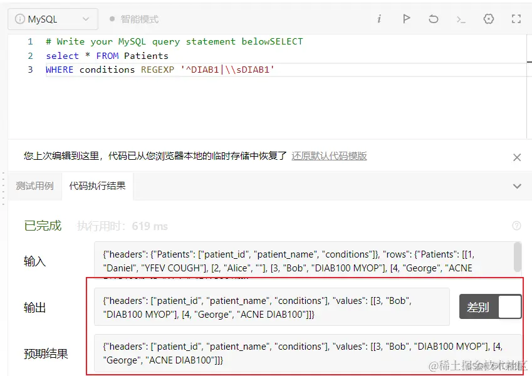This screenshot has height=376, width=532.
Task: Click the panel resize drag handle dots
Action: click(3, 189)
